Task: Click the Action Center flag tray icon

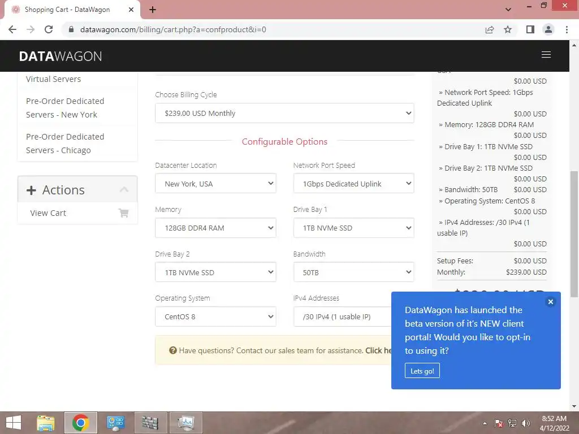Action: pos(498,423)
